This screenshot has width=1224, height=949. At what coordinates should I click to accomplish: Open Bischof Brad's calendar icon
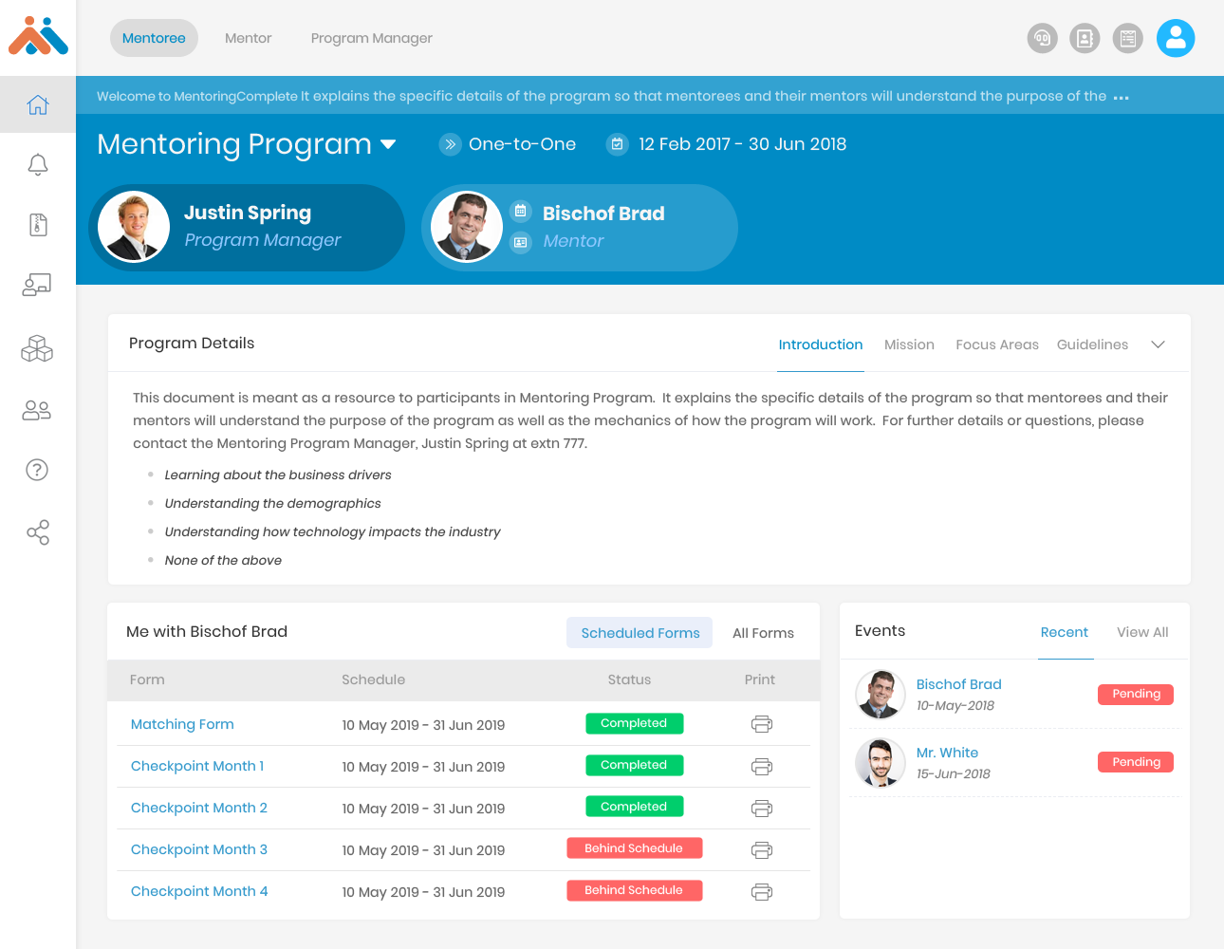tap(520, 211)
